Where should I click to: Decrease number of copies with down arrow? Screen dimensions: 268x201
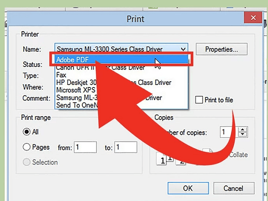click(243, 134)
